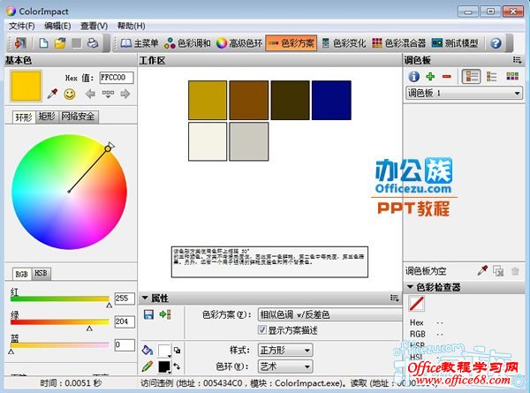Viewport: 530px width, 393px height.
Task: Open the white background color dropdown swatch
Action: pos(164,351)
